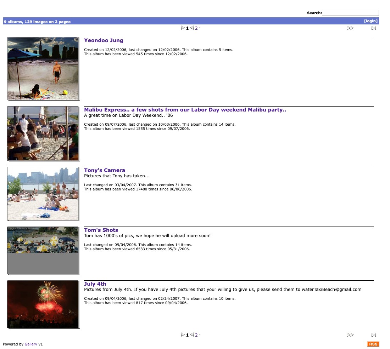The image size is (390, 349).
Task: Open the Malibu Express album title link
Action: coord(185,109)
